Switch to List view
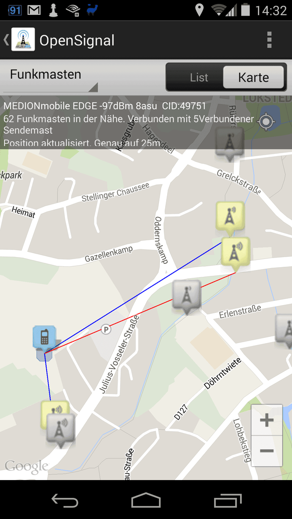 click(199, 77)
